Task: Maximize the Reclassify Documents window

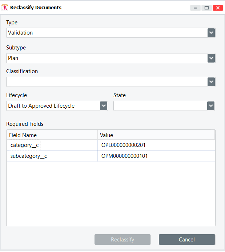Action: coord(206,8)
